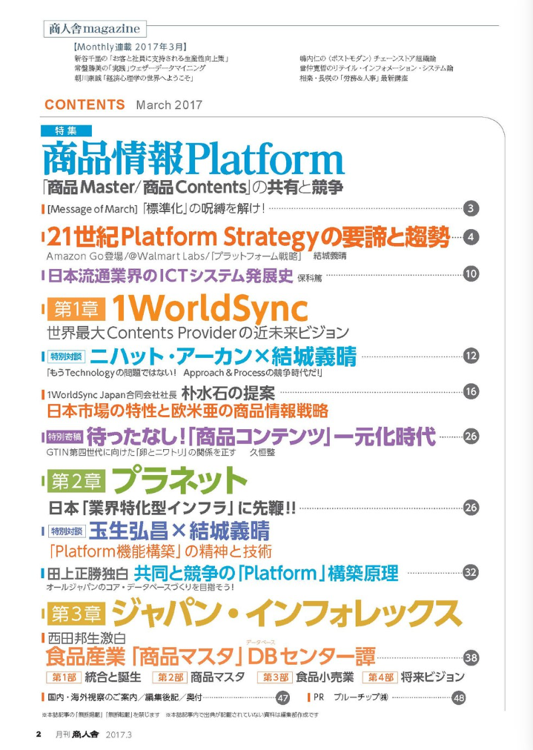Click the orange 第1章 chapter badge
This screenshot has height=750, width=533.
76,309
